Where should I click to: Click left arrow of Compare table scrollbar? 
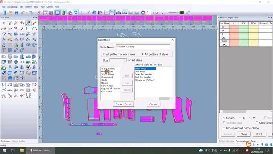(x=221, y=111)
